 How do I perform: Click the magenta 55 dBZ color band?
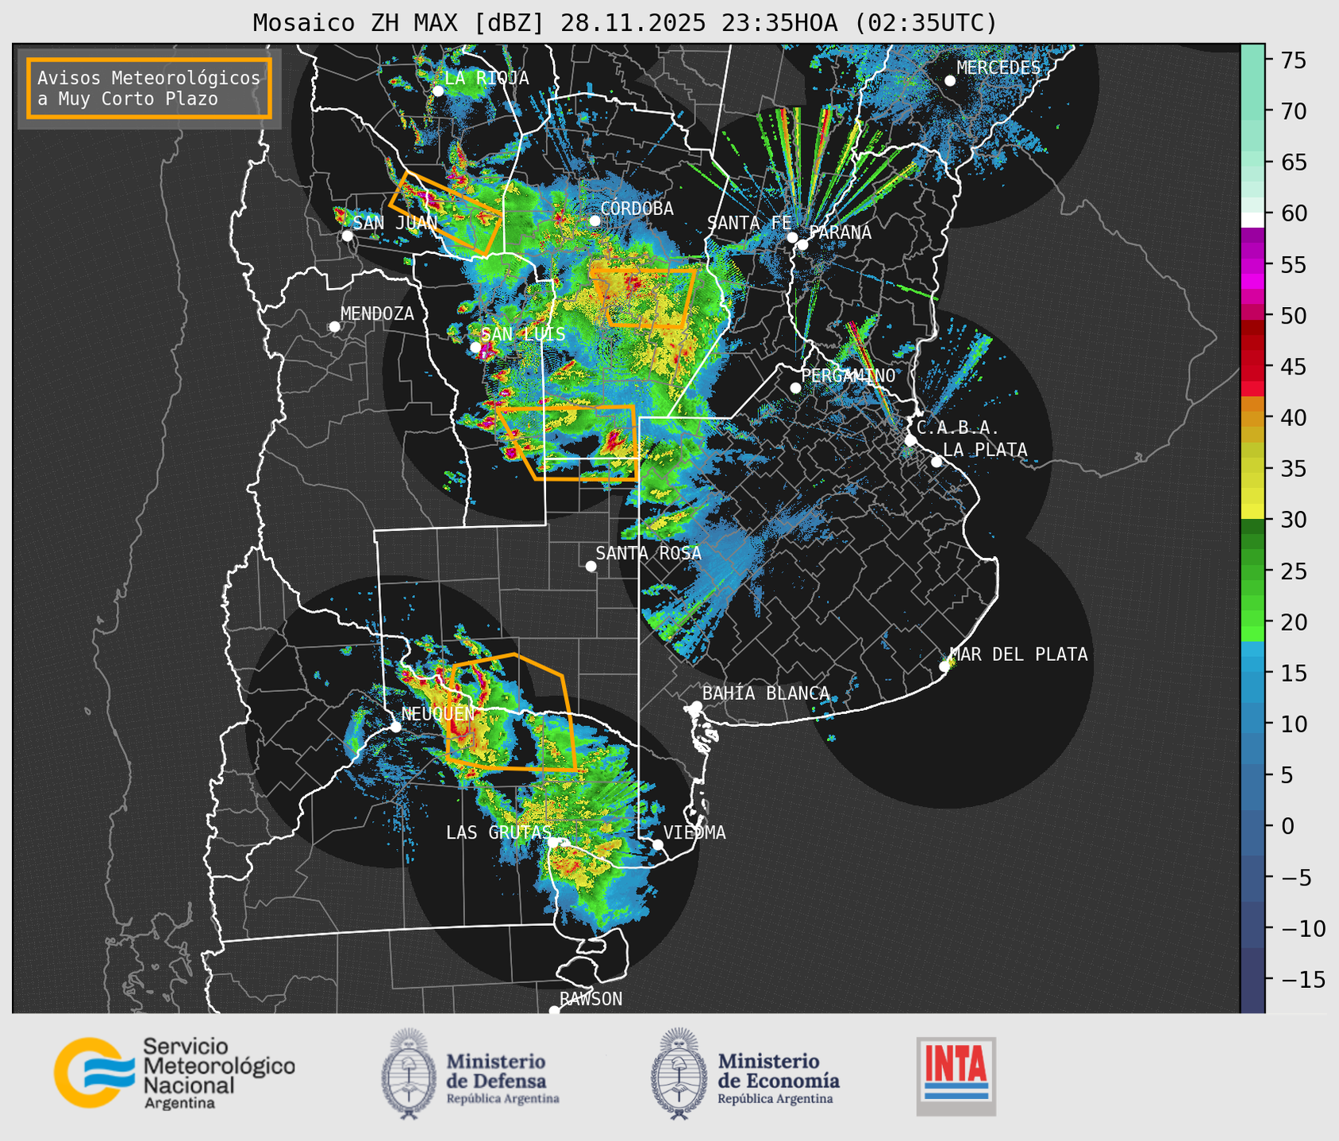[x=1252, y=265]
